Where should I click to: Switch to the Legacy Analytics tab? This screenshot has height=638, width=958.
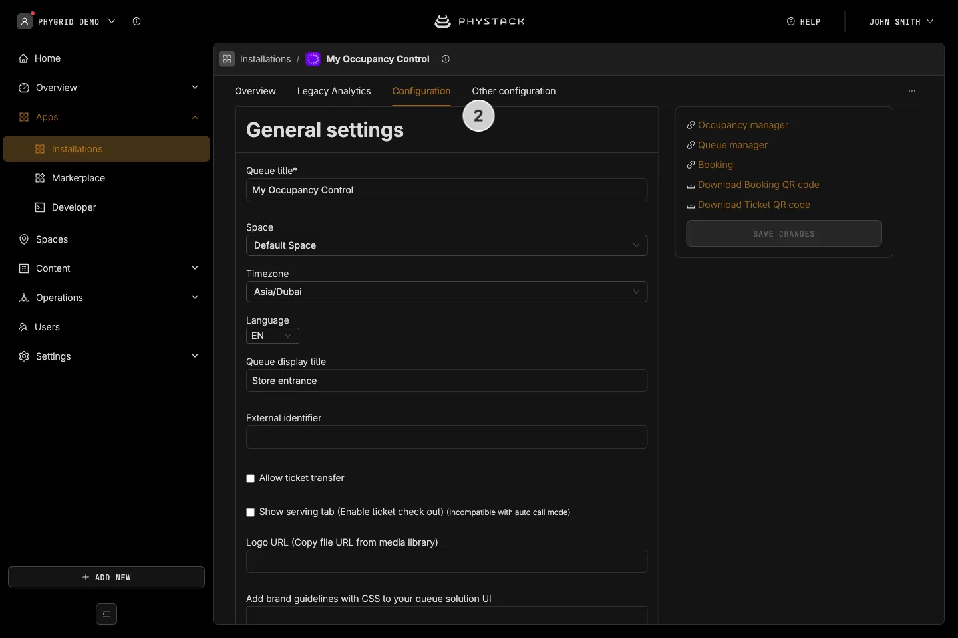(334, 91)
